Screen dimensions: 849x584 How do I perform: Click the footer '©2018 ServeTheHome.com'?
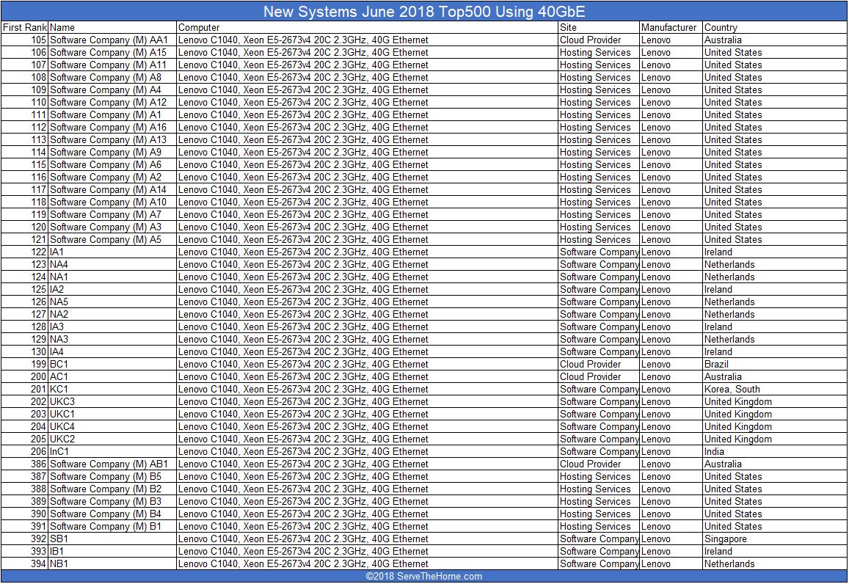pos(424,577)
